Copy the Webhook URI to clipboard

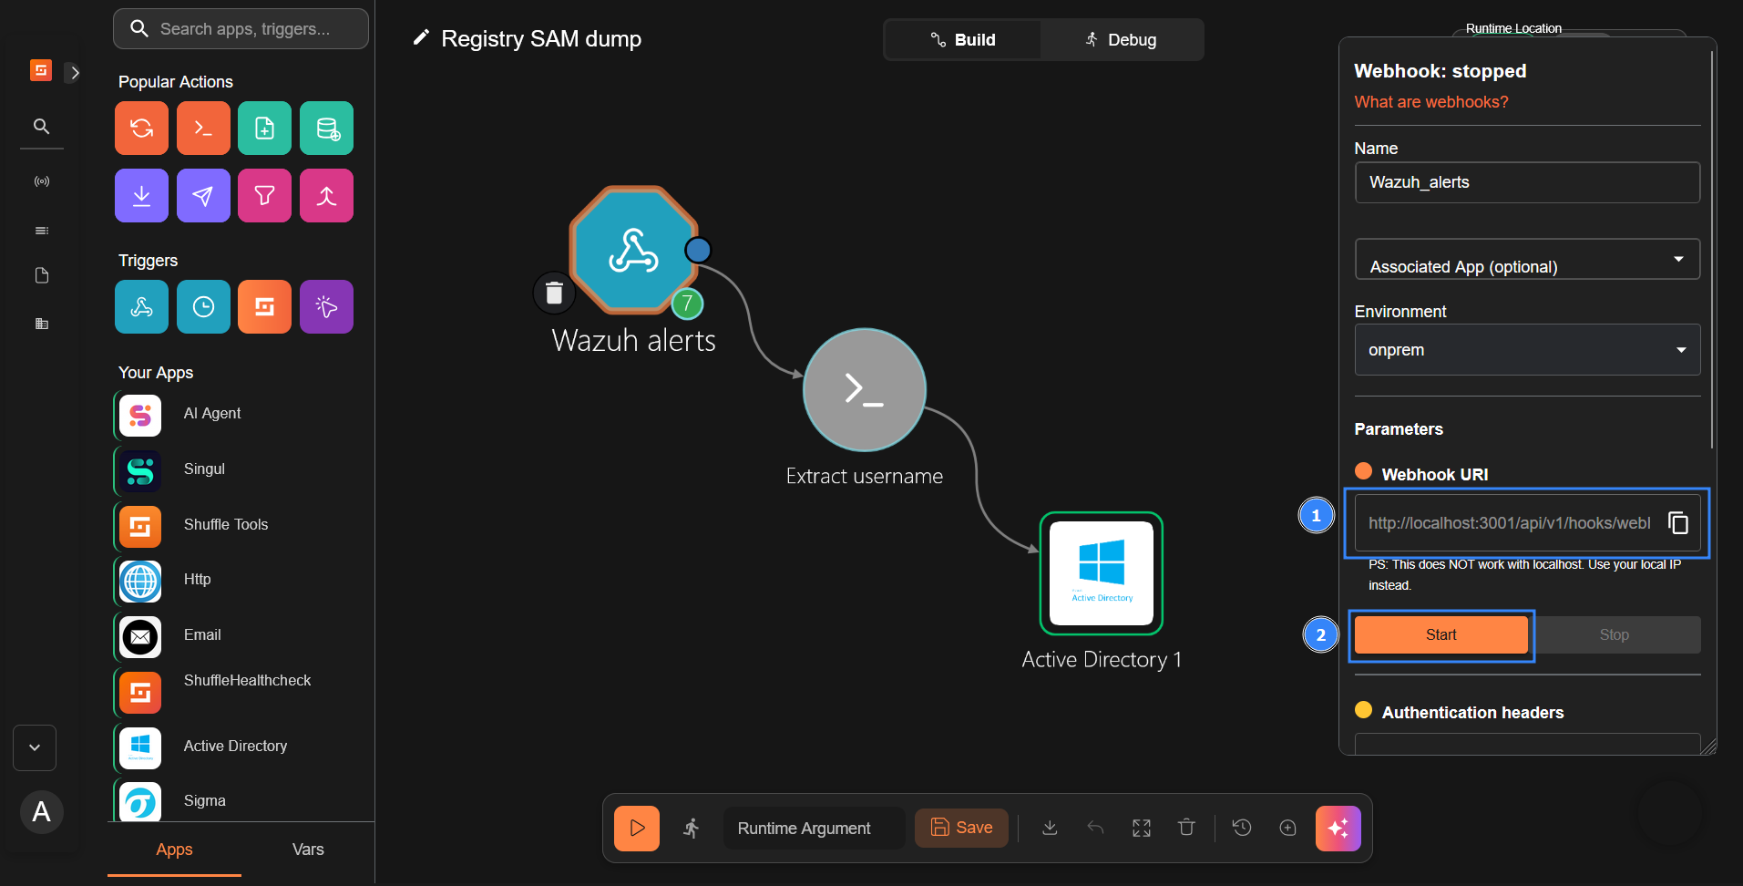pos(1678,522)
